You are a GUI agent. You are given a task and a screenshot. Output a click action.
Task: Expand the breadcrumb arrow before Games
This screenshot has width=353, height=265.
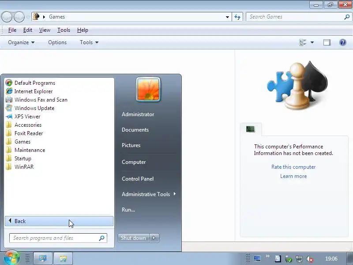click(x=44, y=17)
